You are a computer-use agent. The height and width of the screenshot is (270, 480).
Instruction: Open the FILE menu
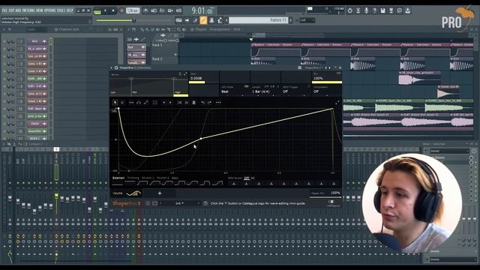tap(4, 10)
